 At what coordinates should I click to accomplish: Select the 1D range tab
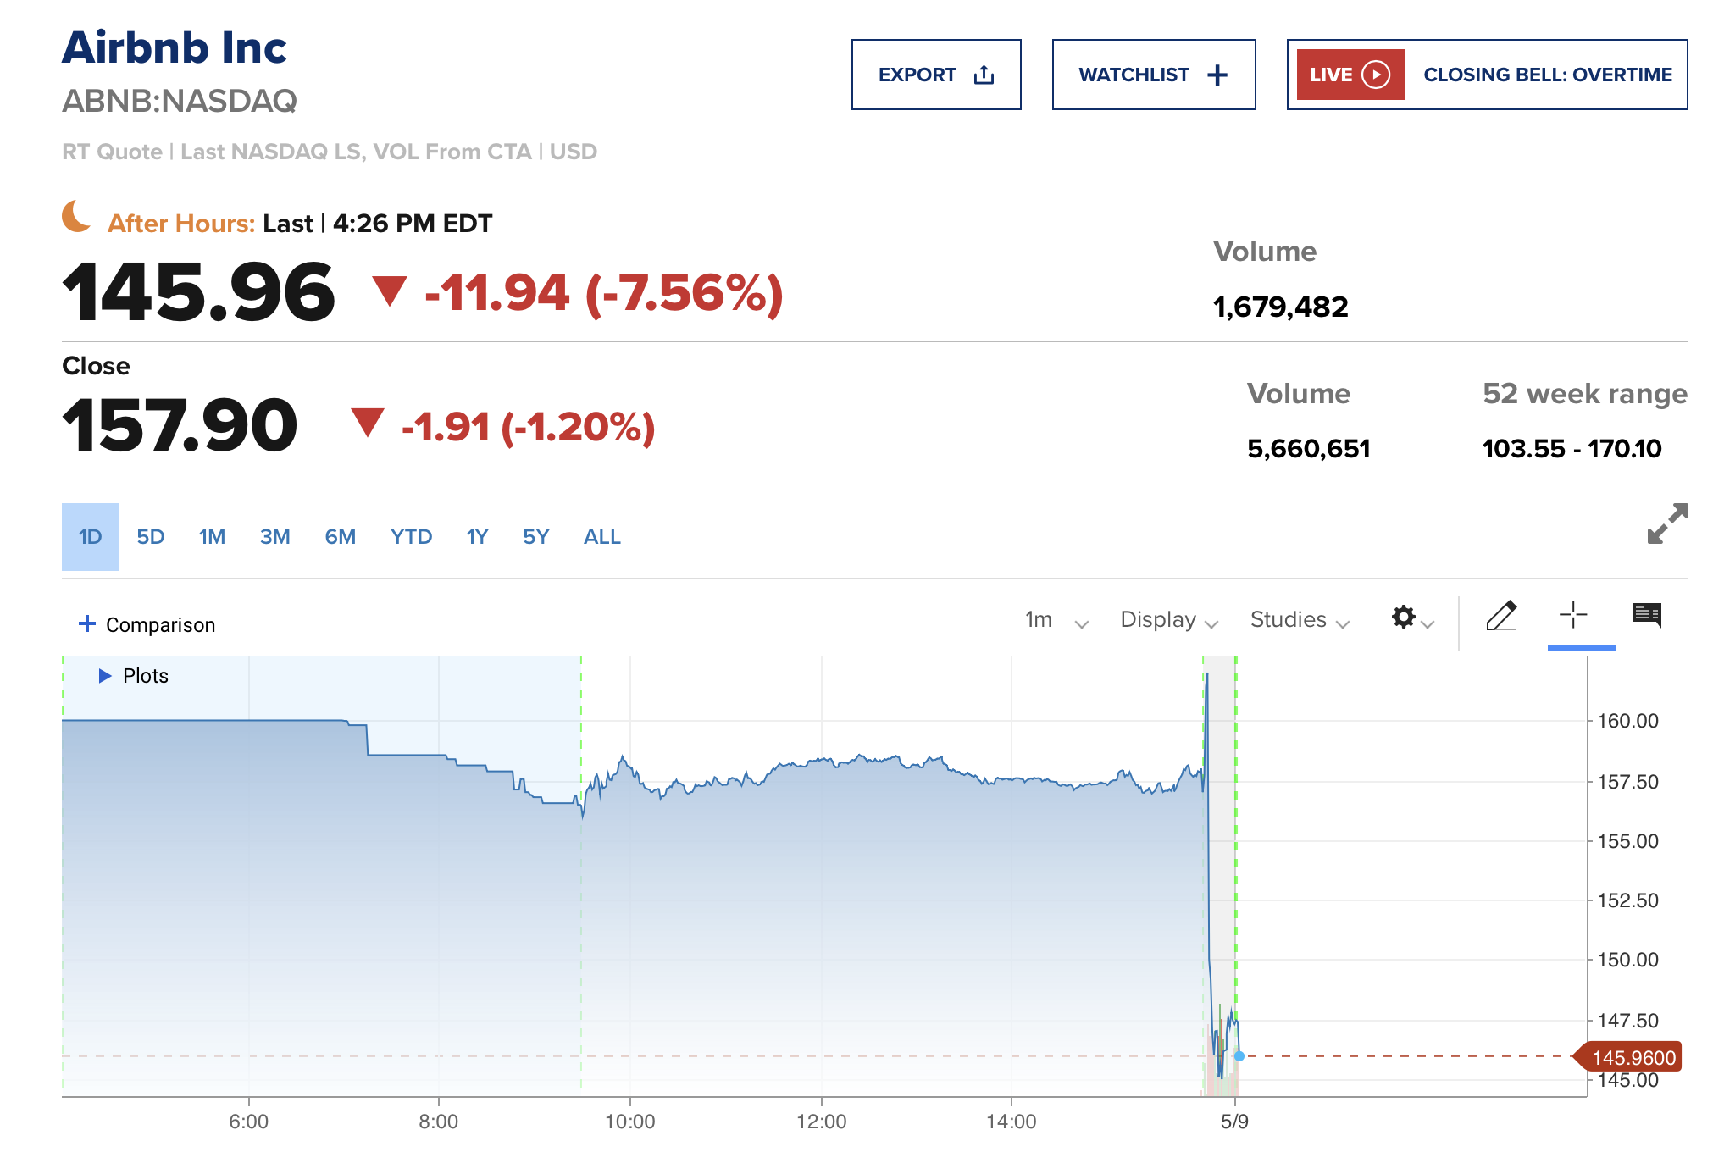click(91, 537)
